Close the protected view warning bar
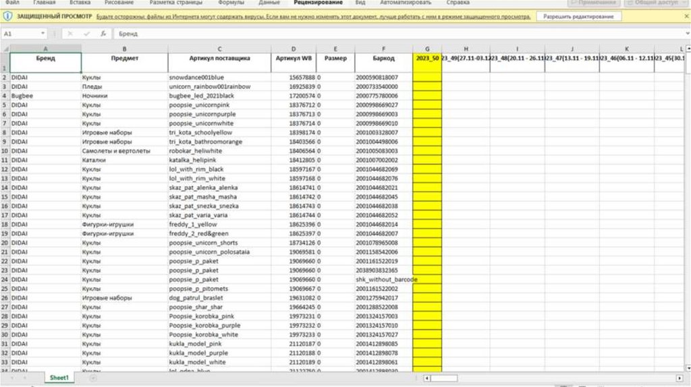Screen dimensions: 691x387 [686, 16]
